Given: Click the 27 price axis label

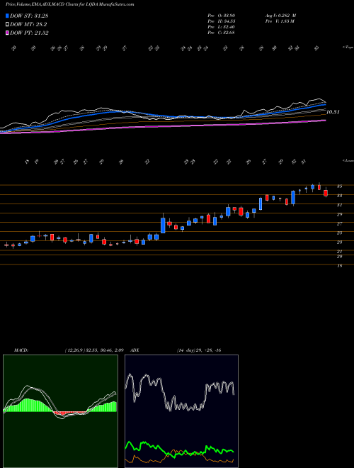Looking at the screenshot, I should [x=339, y=223].
